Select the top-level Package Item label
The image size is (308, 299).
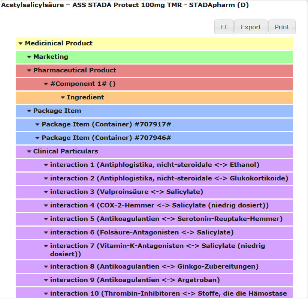[x=57, y=111]
